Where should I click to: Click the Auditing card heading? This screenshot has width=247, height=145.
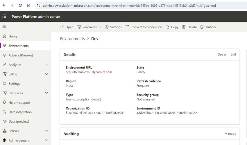tap(71, 134)
